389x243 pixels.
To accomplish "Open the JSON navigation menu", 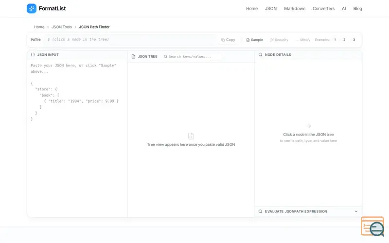I will point(271,8).
